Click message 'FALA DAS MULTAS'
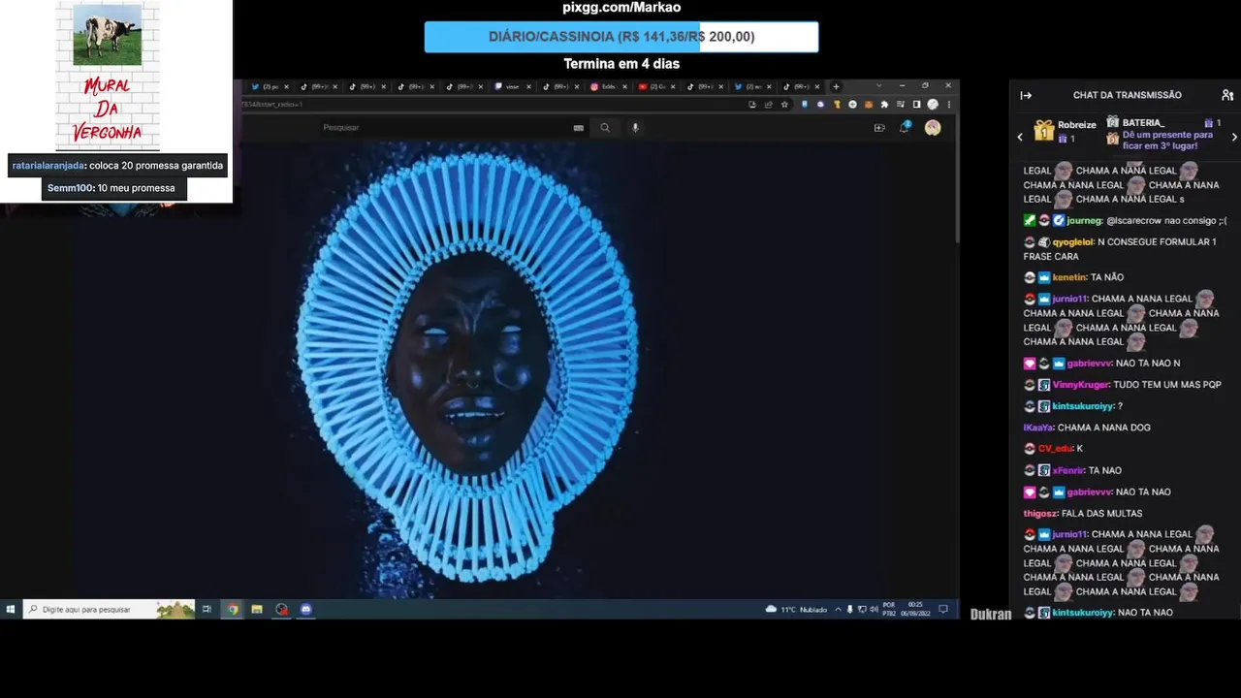1241x698 pixels. point(1102,513)
